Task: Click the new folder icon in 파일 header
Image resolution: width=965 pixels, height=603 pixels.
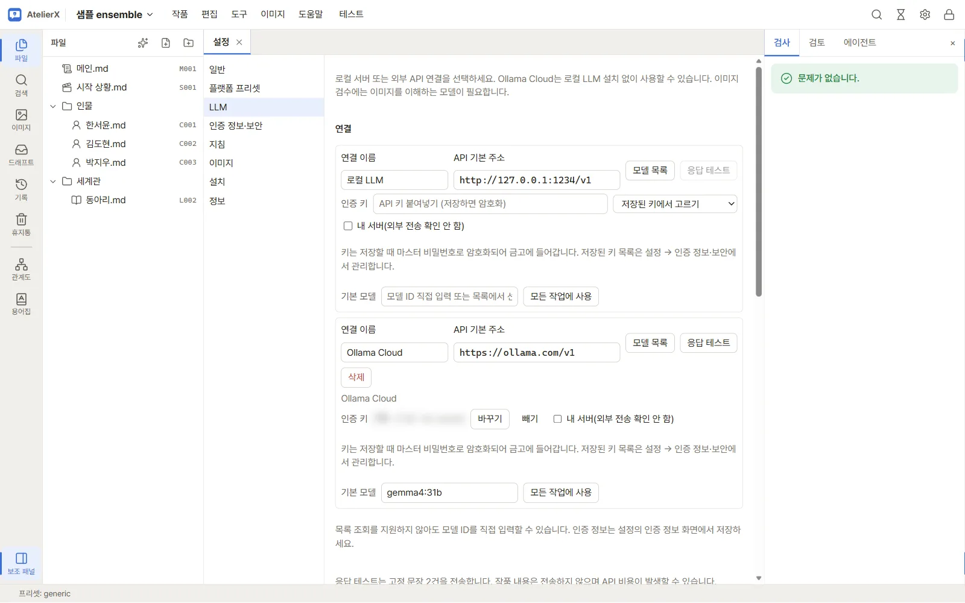Action: pyautogui.click(x=189, y=43)
